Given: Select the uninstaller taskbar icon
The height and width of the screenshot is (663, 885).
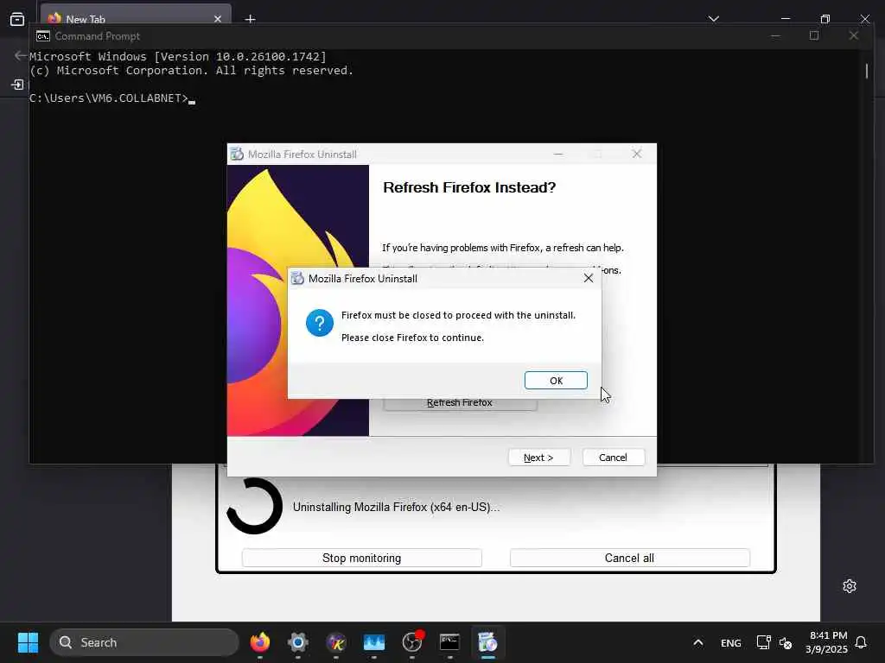Looking at the screenshot, I should click(487, 642).
